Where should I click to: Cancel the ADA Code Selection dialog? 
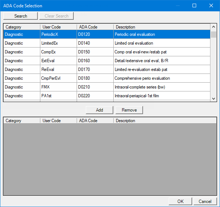pos(205,201)
